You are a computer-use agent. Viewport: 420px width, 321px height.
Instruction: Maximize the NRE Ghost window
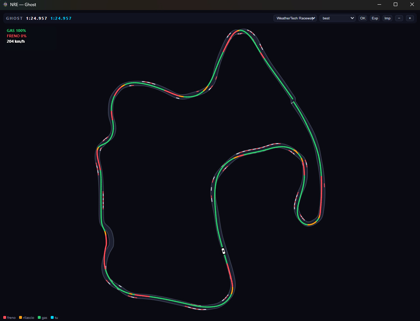tap(396, 5)
